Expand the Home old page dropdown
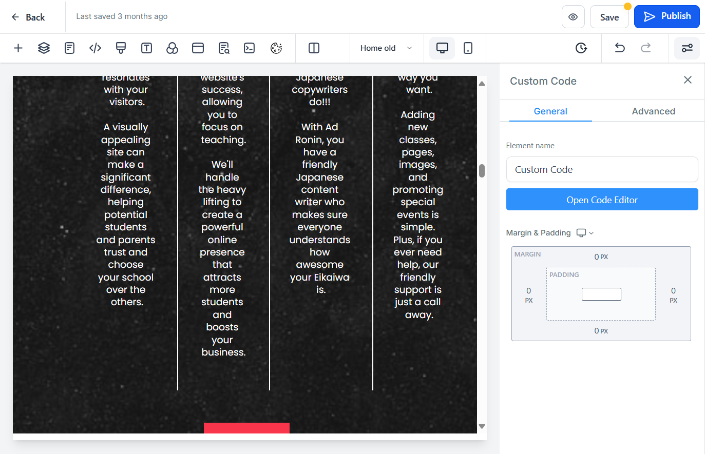 click(x=386, y=48)
